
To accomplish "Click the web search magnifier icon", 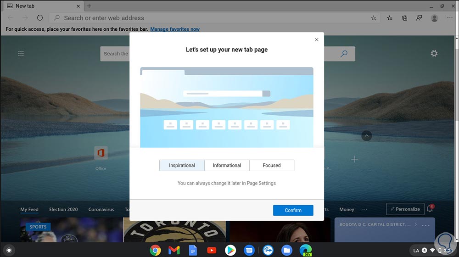I will [344, 54].
